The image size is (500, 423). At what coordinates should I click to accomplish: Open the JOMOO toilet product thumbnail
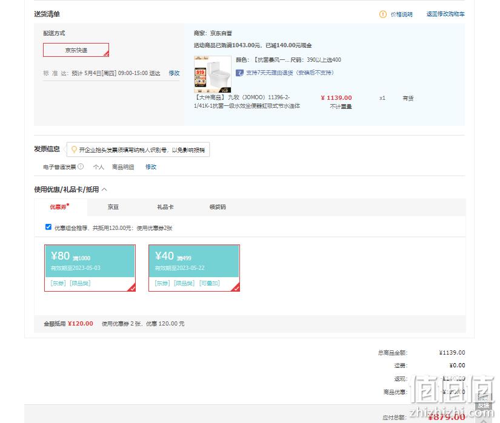[x=212, y=74]
